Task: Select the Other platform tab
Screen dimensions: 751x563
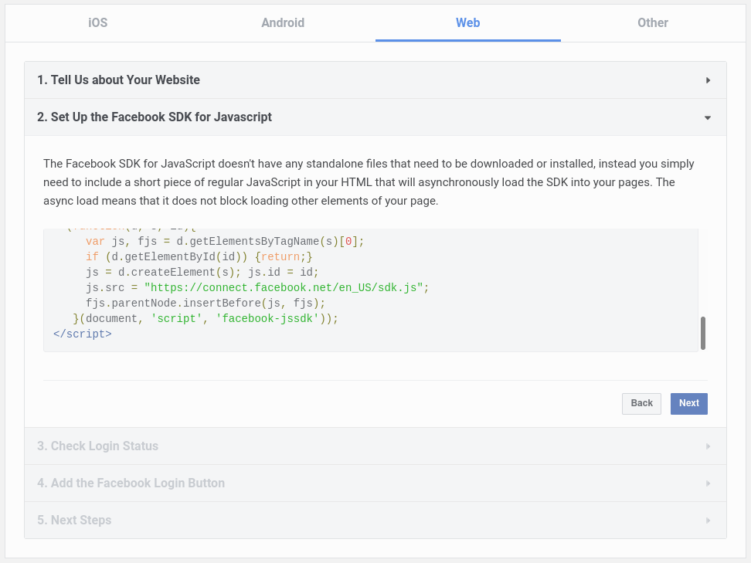Action: 653,23
